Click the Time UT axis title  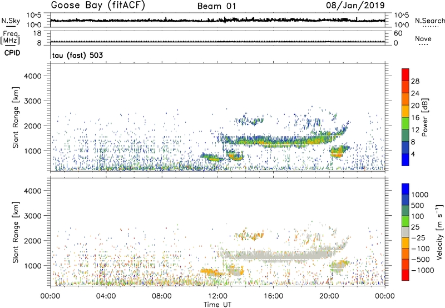[217, 304]
